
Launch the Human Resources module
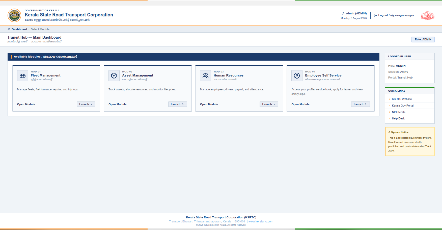pyautogui.click(x=269, y=104)
